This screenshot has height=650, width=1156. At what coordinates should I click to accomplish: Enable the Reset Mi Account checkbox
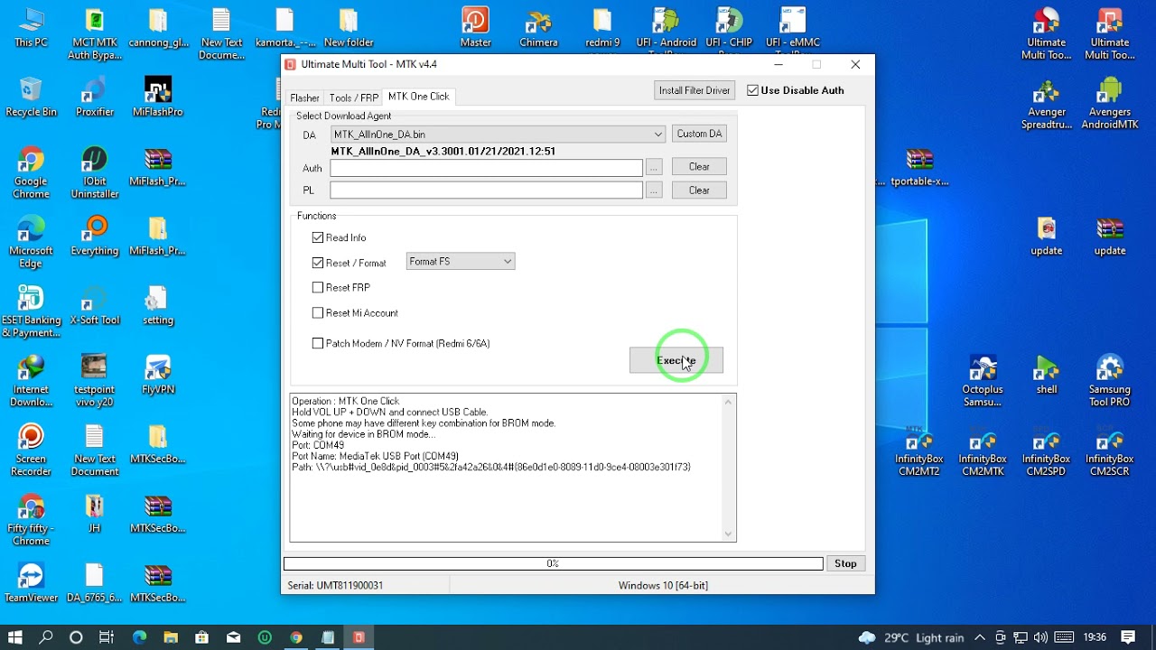pyautogui.click(x=318, y=312)
